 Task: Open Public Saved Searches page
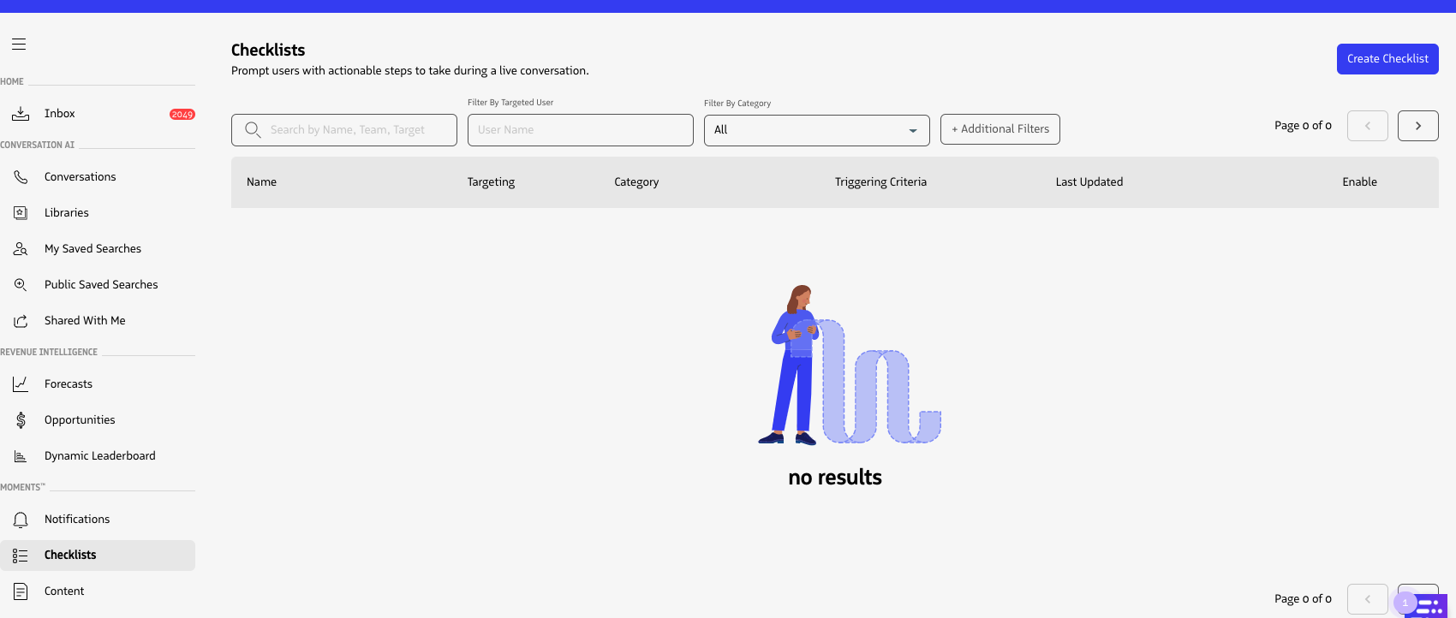(x=101, y=285)
